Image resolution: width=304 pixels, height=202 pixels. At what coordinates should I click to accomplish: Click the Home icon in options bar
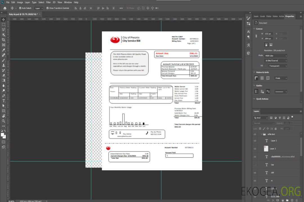[x=5, y=8]
